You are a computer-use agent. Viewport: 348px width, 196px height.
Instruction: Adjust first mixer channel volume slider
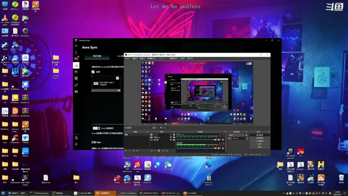197,139
